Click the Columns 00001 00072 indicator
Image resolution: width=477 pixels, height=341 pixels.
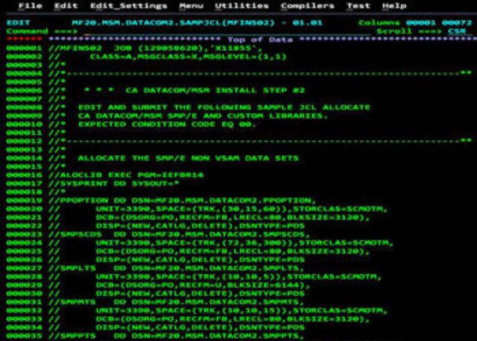(415, 23)
